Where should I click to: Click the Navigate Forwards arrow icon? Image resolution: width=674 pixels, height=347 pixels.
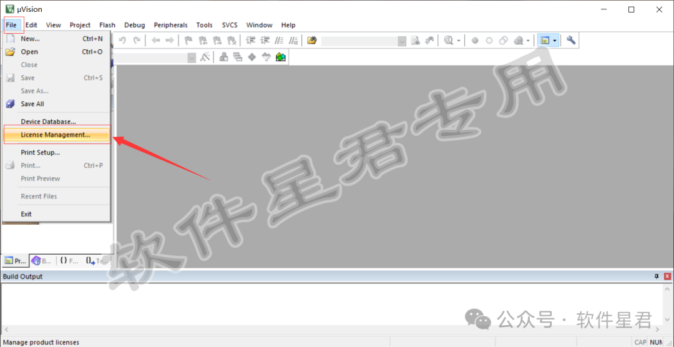170,41
